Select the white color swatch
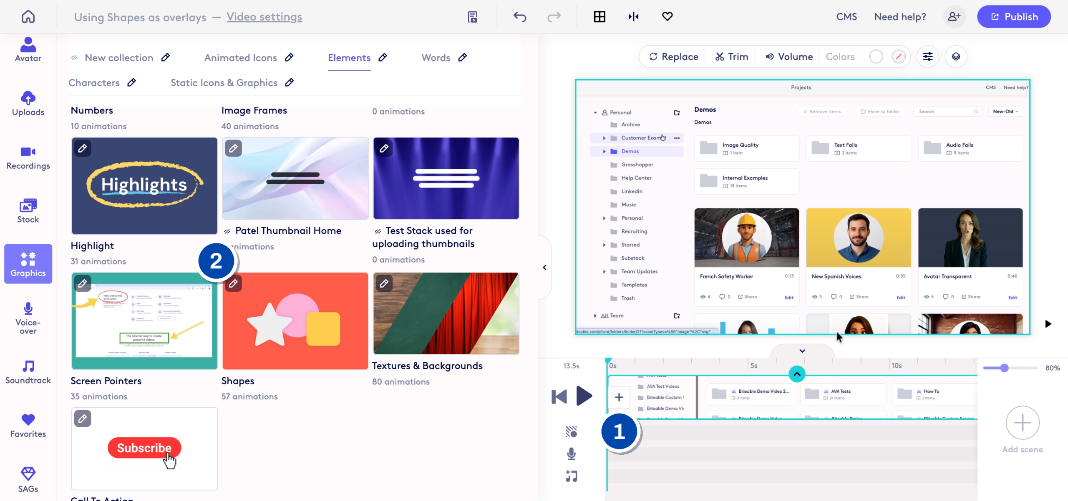The image size is (1068, 501). (x=876, y=57)
